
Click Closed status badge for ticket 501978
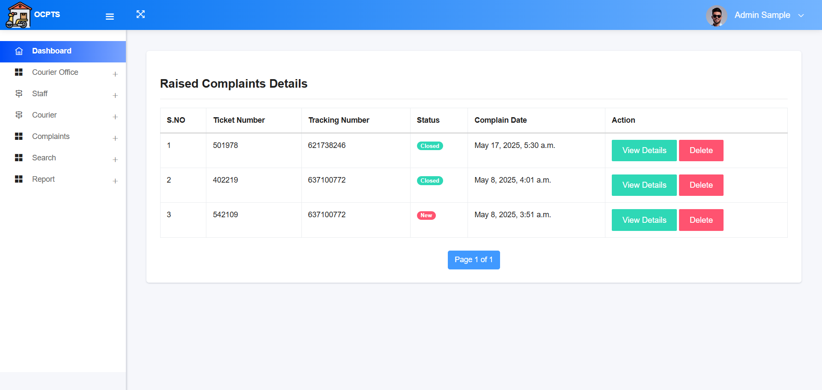(430, 146)
